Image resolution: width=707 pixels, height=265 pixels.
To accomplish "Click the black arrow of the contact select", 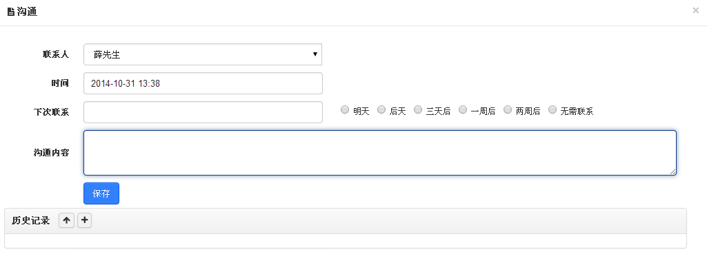I will click(x=315, y=54).
